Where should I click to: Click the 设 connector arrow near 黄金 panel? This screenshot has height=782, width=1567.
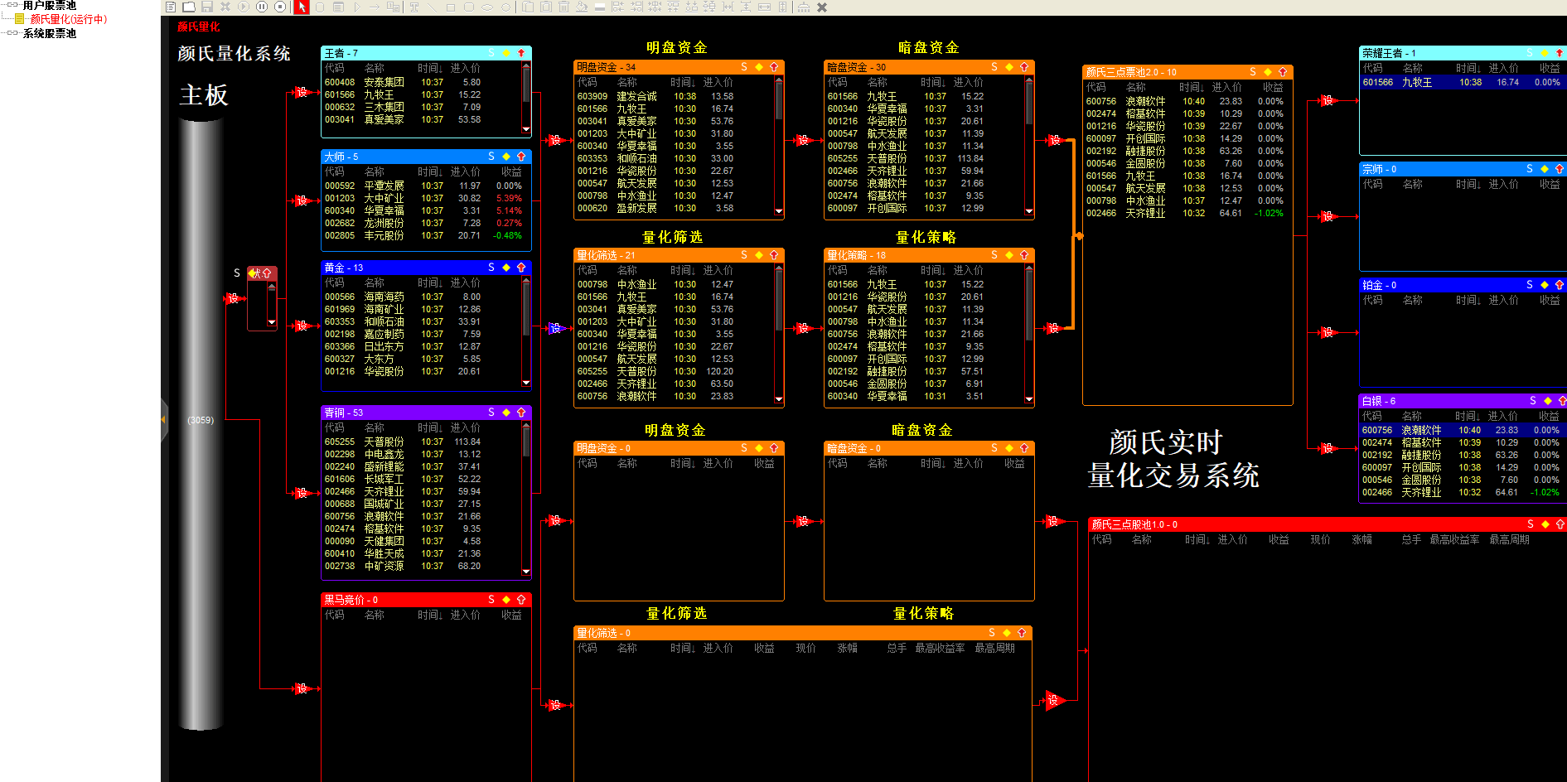(303, 325)
